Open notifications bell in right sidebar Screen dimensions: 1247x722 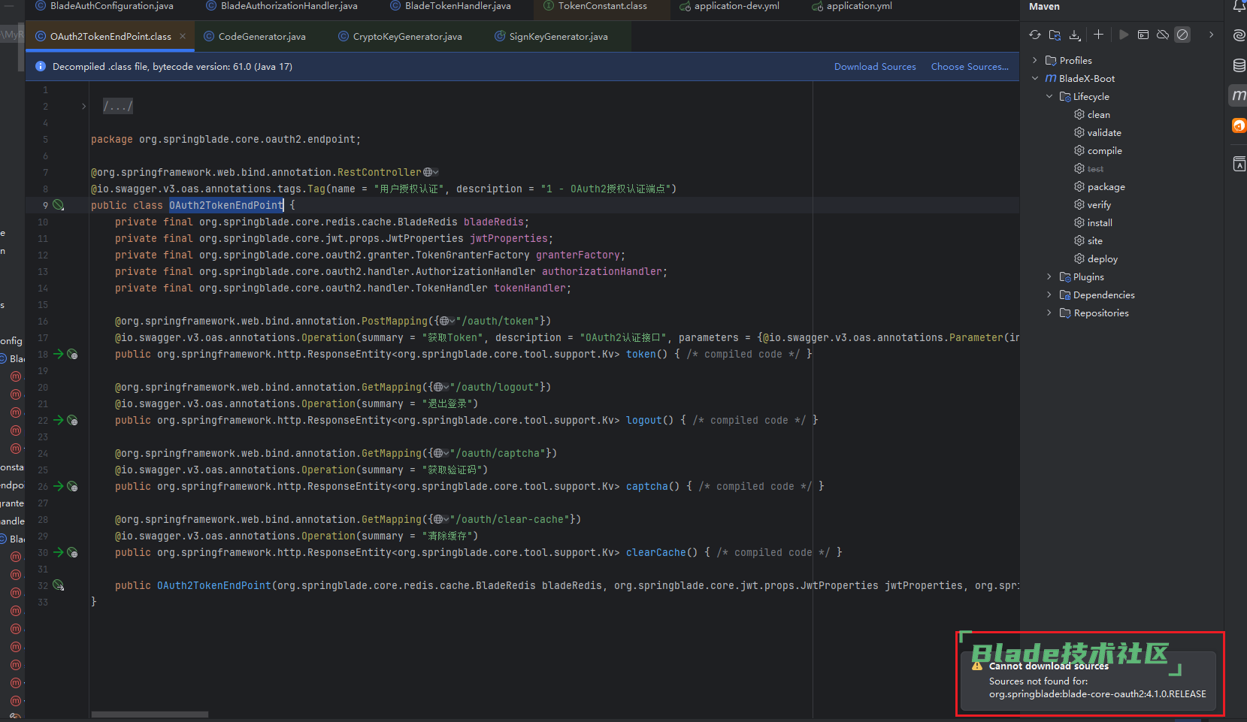(x=1239, y=7)
